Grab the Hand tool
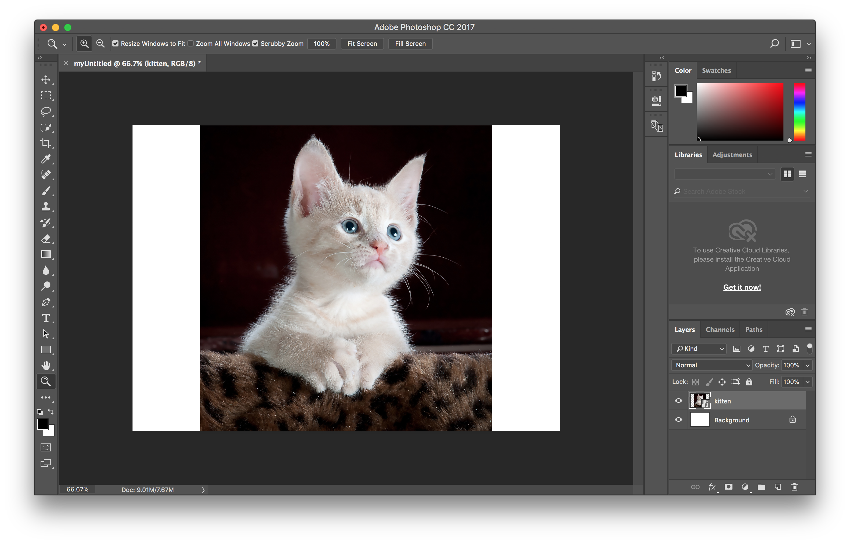Screen dimensions: 850x544 coord(46,365)
